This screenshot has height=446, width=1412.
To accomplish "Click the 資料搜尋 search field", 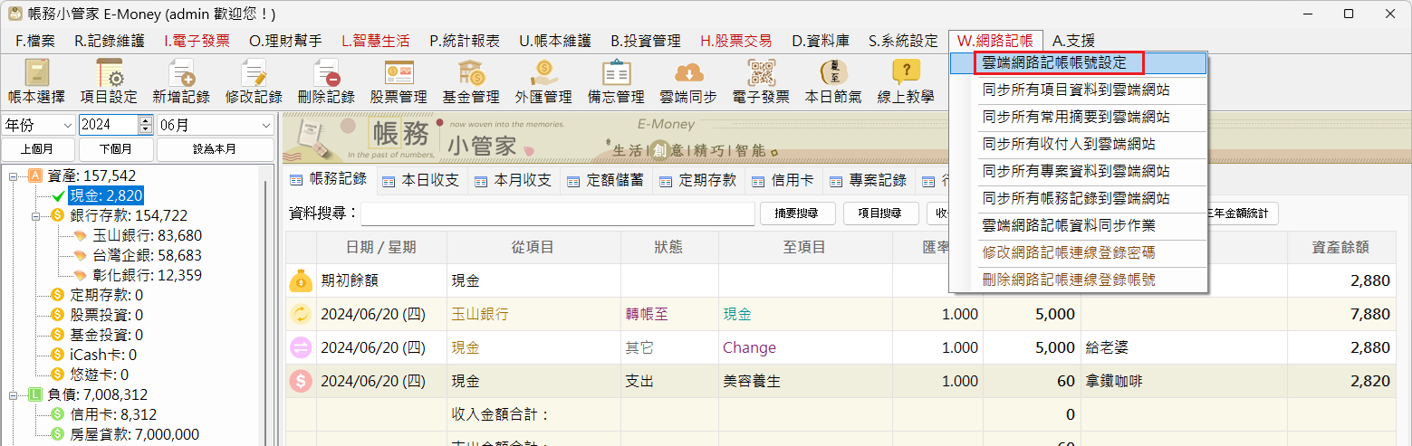I will pos(557,214).
